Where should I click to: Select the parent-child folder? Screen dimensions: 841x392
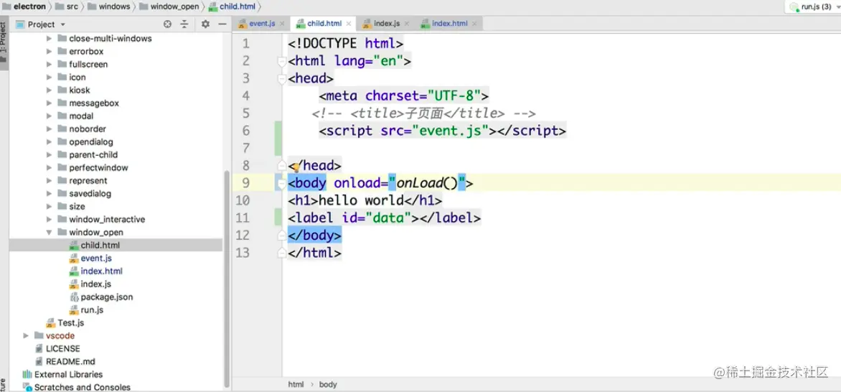click(x=93, y=154)
